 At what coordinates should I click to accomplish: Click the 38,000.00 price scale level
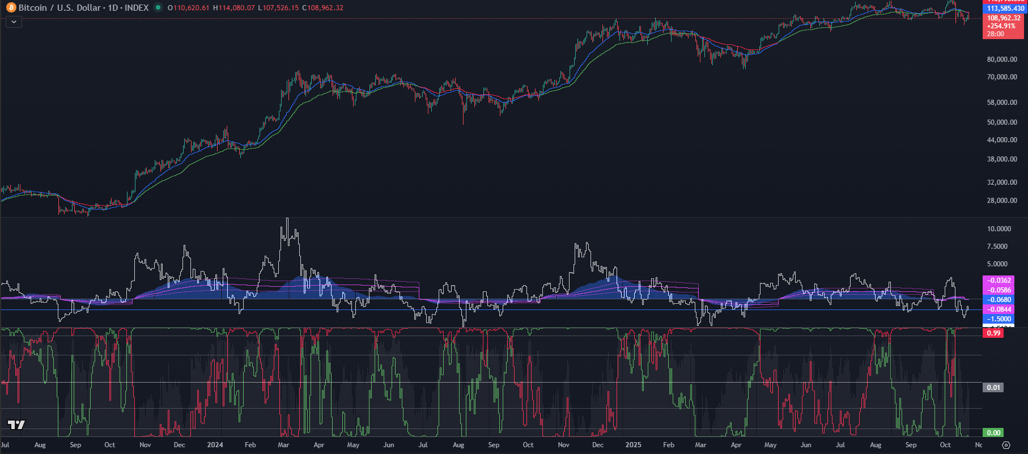point(1002,159)
